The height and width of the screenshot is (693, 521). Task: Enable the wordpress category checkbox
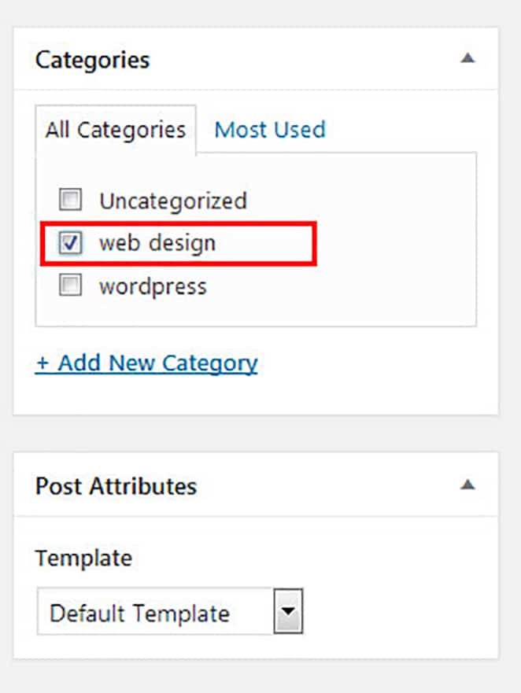tap(70, 285)
